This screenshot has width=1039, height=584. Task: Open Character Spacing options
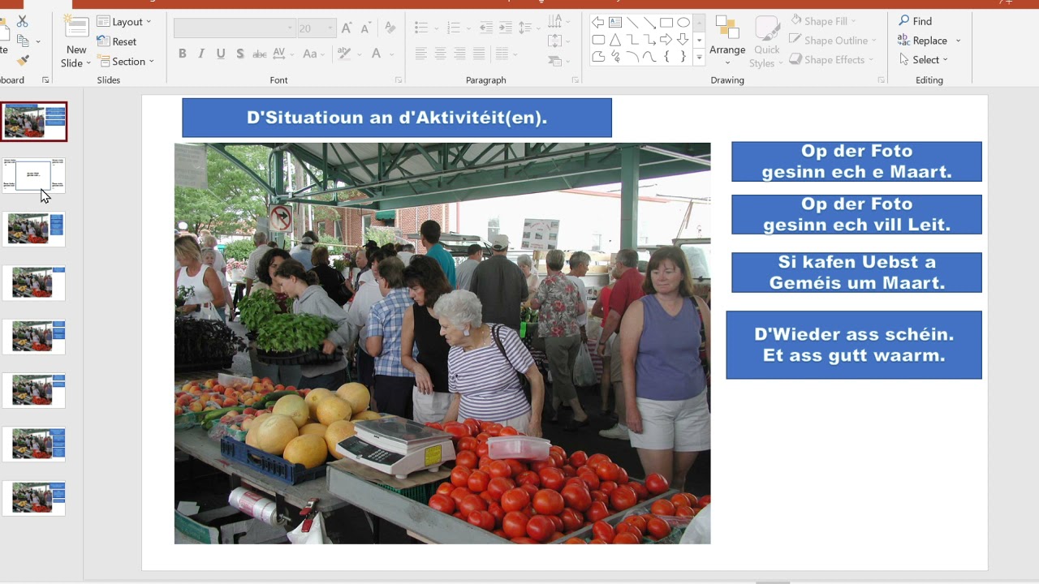[x=282, y=54]
